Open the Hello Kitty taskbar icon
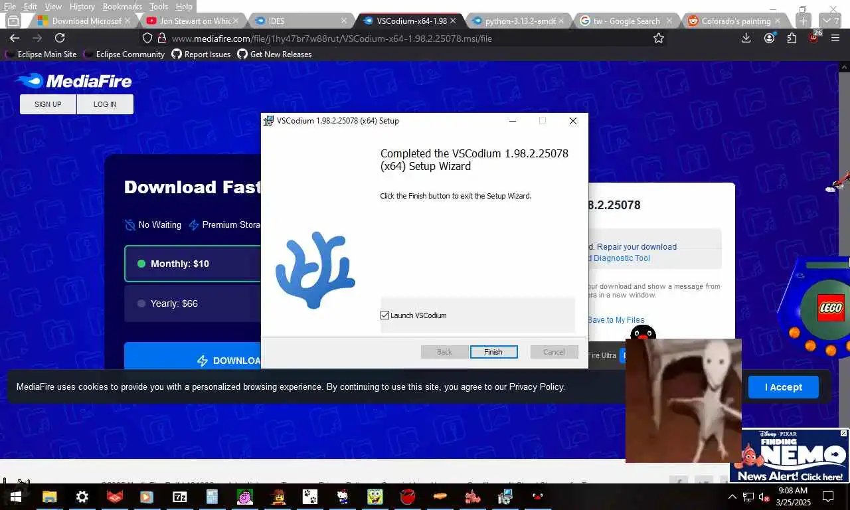Viewport: 850px width, 510px height. coord(343,496)
